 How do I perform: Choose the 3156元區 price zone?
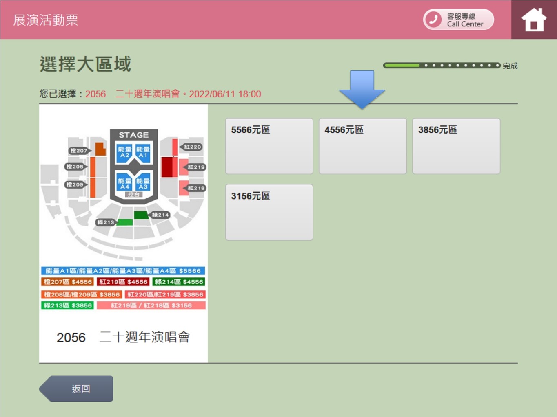pos(269,212)
